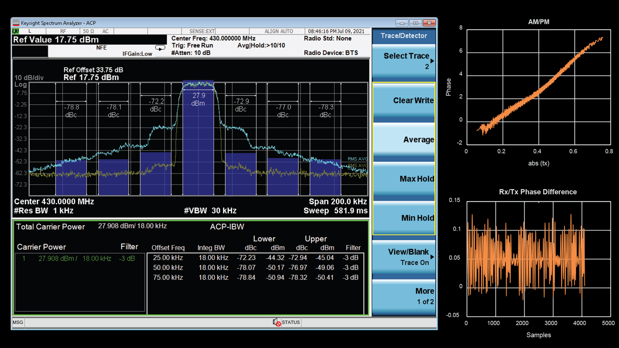Choose Min Hold trace mode
The height and width of the screenshot is (348, 619).
click(x=403, y=218)
